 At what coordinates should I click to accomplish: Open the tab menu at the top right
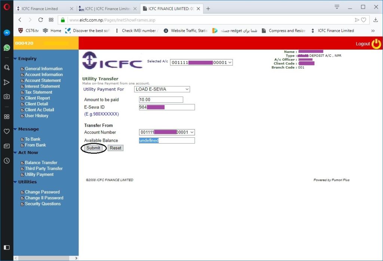(x=336, y=7)
